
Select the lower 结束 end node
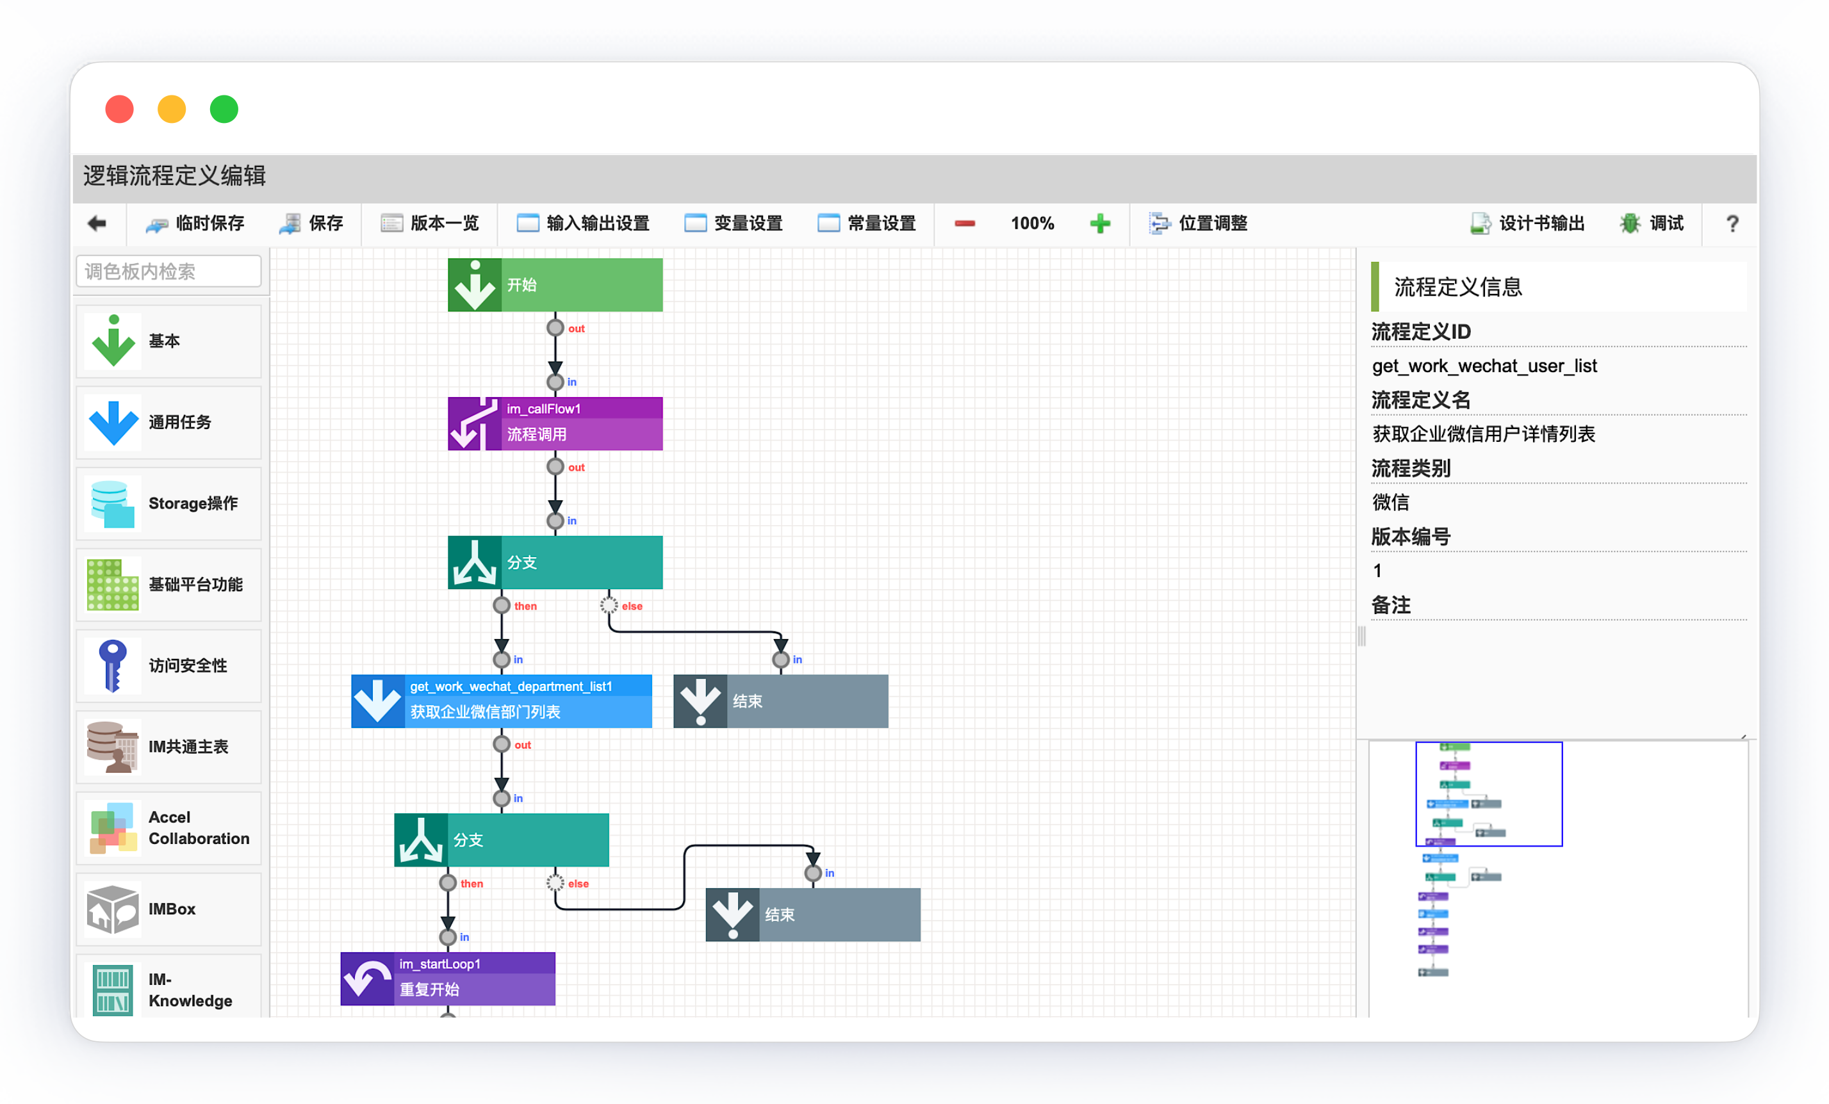[x=813, y=915]
